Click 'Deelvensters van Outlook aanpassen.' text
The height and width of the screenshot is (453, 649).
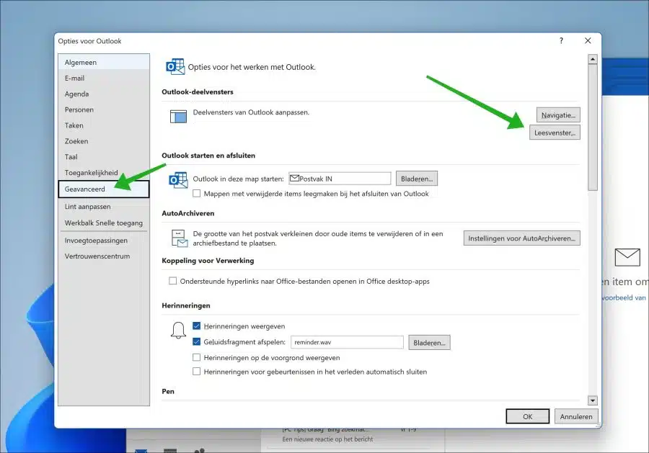pos(251,112)
